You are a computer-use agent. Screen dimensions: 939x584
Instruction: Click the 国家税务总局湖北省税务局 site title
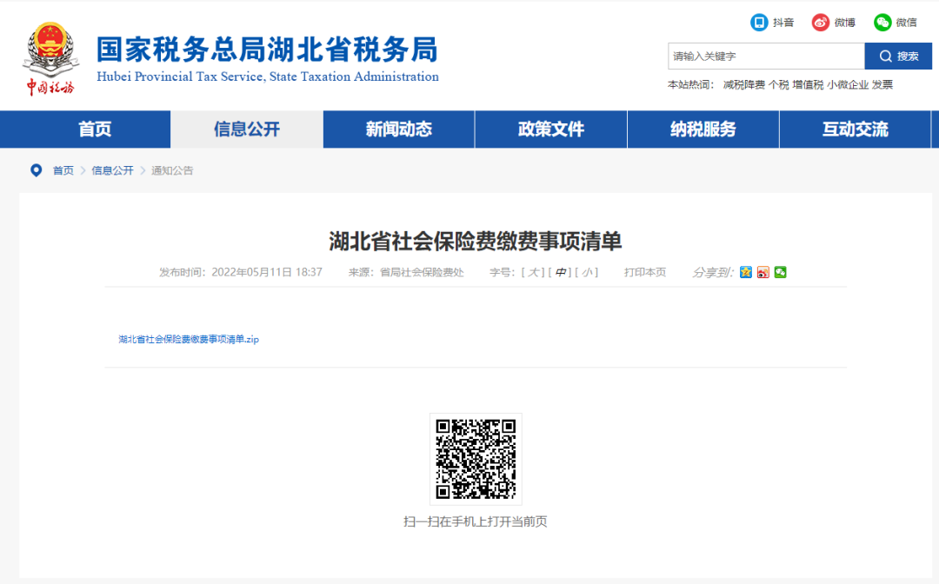point(267,49)
